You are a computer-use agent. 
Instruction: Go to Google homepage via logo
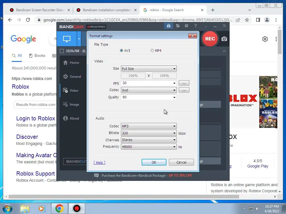(23, 39)
